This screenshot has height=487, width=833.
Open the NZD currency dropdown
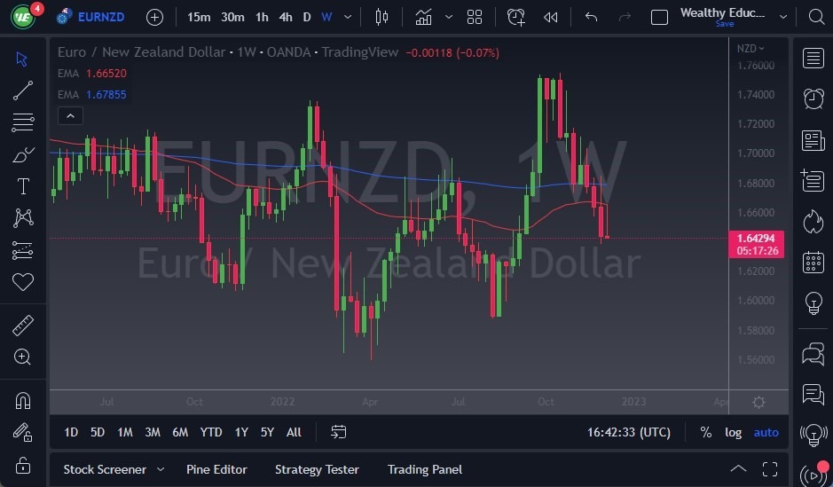tap(750, 48)
